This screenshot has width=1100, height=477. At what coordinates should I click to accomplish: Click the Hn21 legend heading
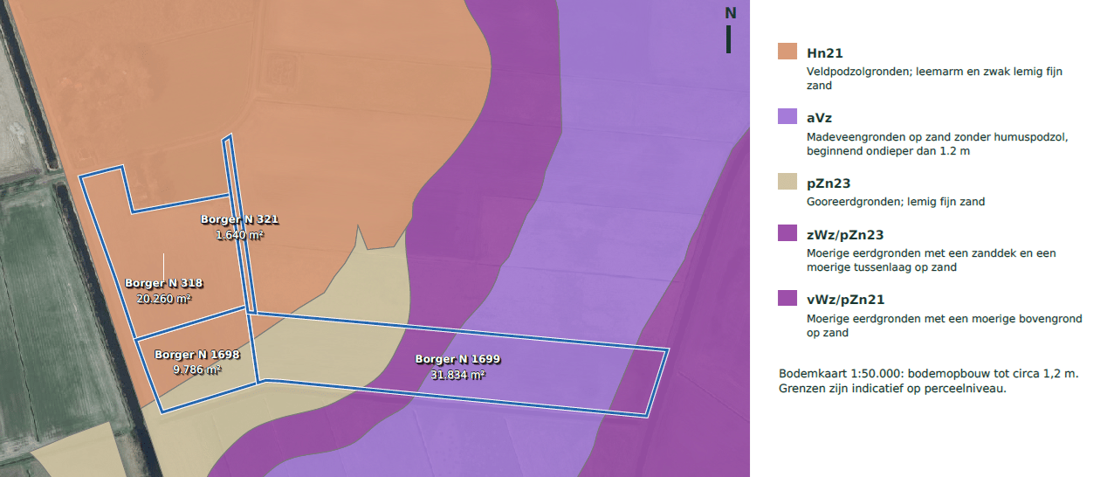click(825, 53)
